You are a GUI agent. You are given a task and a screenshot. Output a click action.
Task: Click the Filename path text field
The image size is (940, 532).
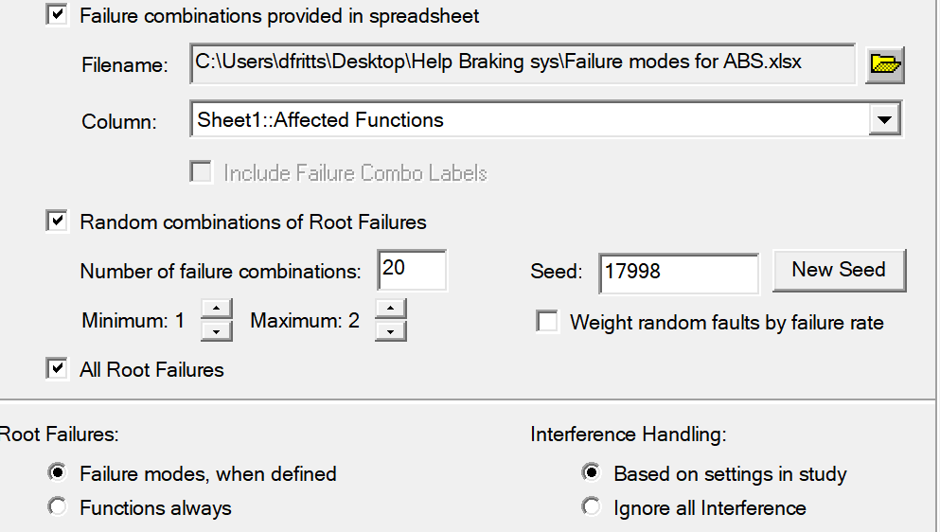[523, 63]
